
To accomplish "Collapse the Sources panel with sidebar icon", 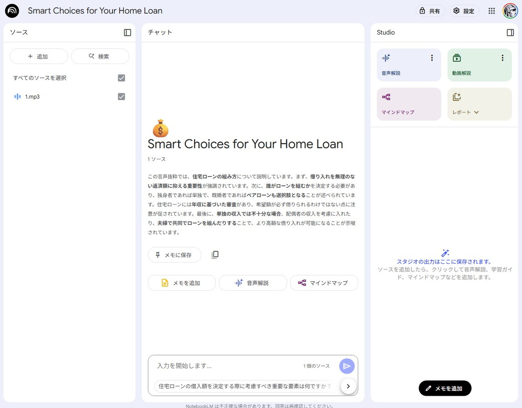I will [x=127, y=33].
